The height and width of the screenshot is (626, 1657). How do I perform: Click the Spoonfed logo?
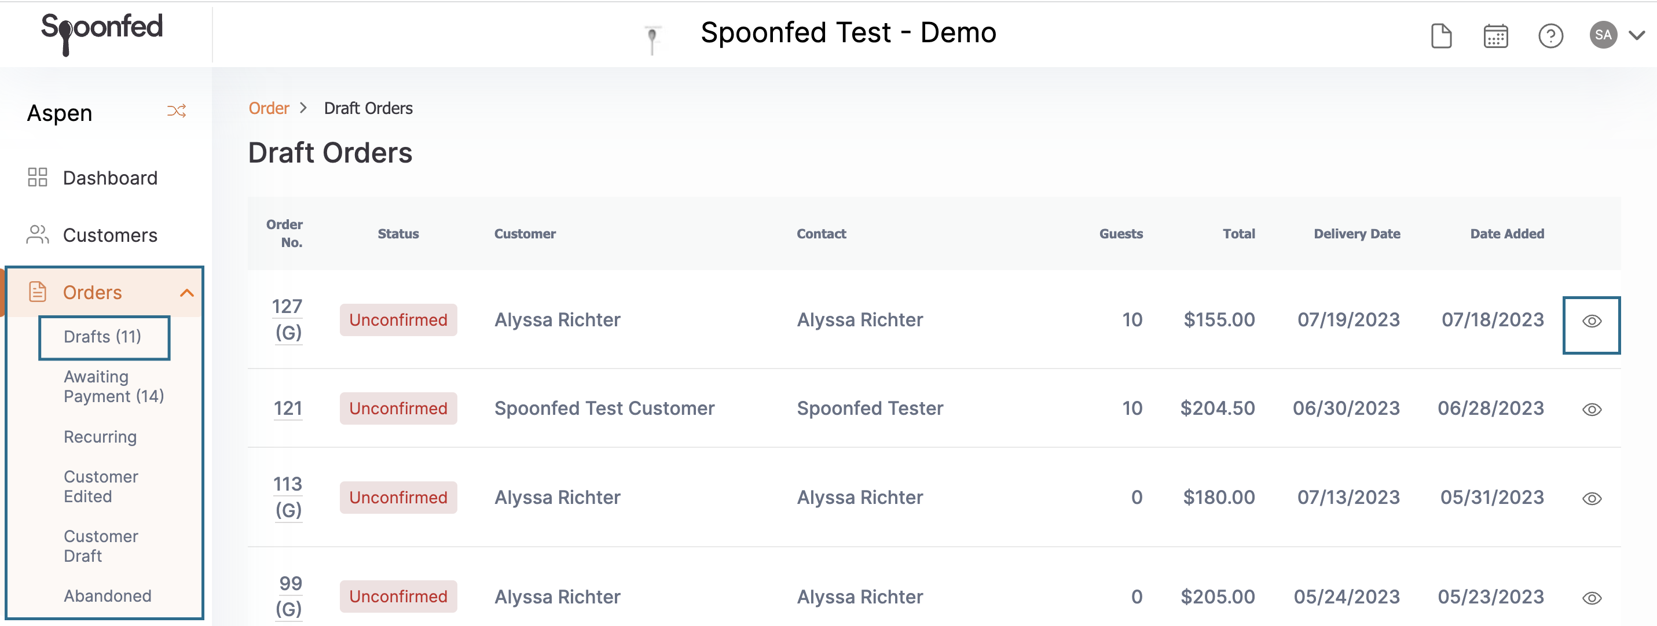tap(102, 34)
